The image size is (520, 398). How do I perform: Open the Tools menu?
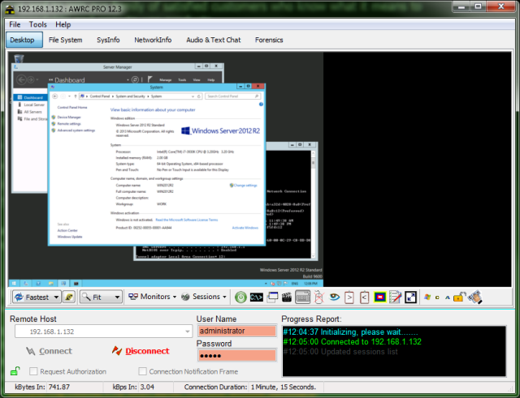point(38,24)
